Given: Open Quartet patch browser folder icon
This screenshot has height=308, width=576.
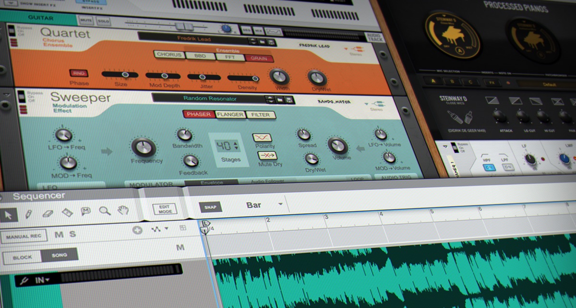Looking at the screenshot, I should [x=263, y=42].
